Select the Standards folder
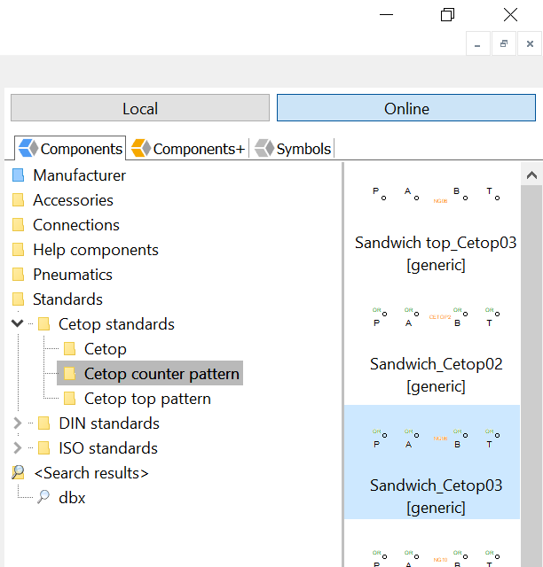Viewport: 543px width, 567px height. pyautogui.click(x=67, y=299)
